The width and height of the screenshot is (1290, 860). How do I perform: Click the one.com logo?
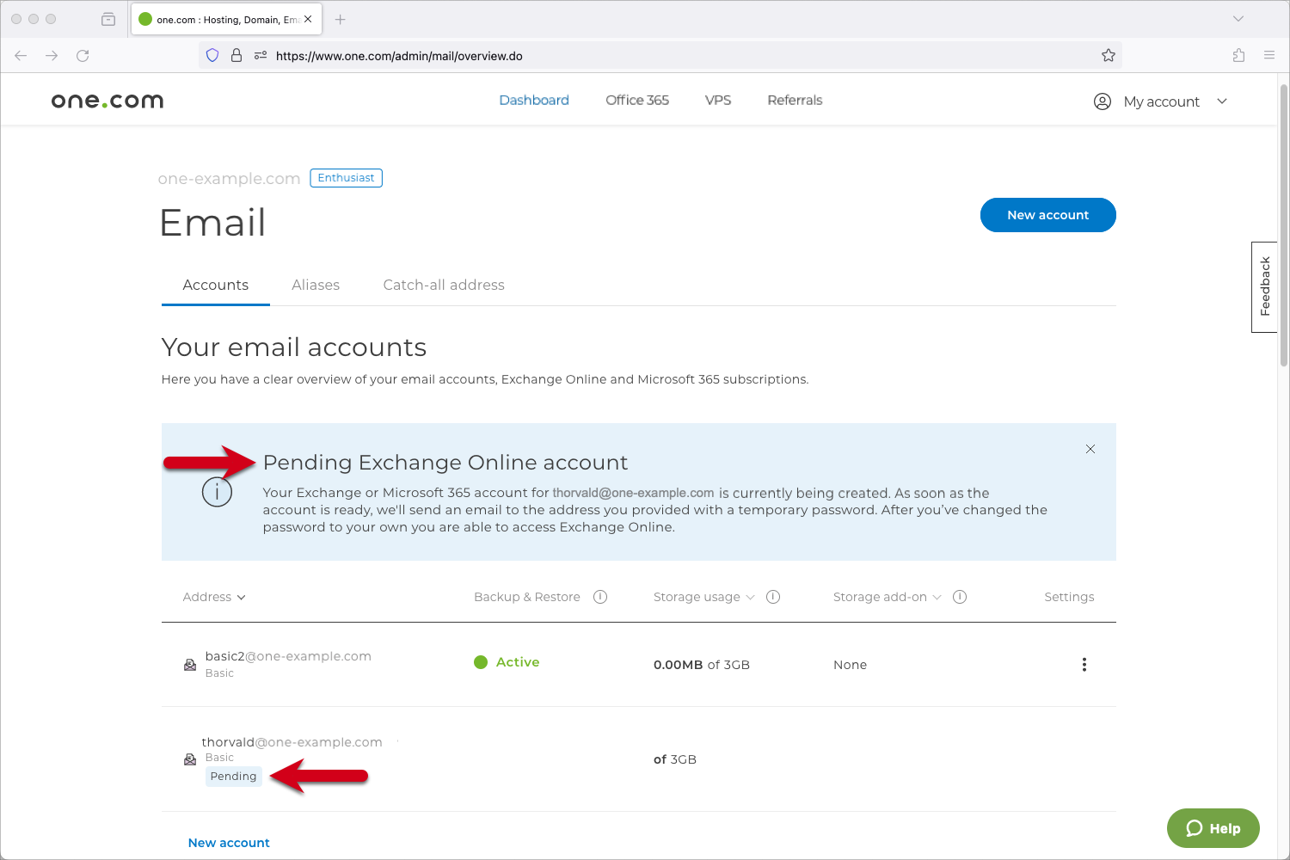coord(107,101)
